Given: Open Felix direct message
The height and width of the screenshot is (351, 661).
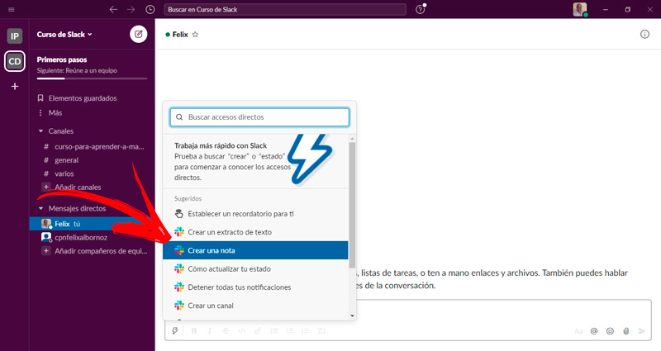Looking at the screenshot, I should pos(92,224).
